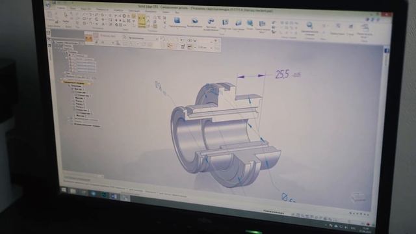This screenshot has width=416, height=234.
Task: Click the millimeter value field on command bar
Action: tap(204, 47)
